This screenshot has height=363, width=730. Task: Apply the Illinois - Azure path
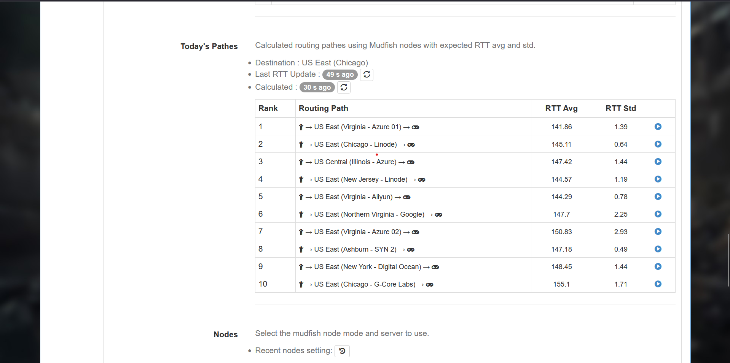pyautogui.click(x=658, y=162)
